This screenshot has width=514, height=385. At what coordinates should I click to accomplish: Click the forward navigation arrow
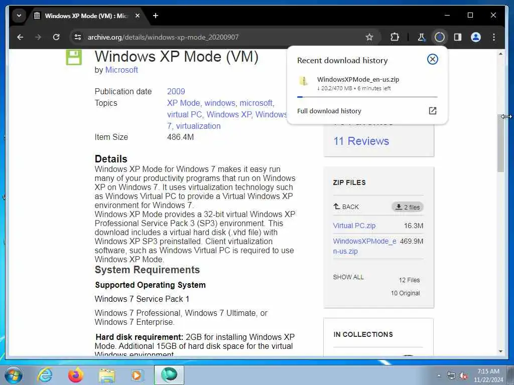[x=38, y=37]
